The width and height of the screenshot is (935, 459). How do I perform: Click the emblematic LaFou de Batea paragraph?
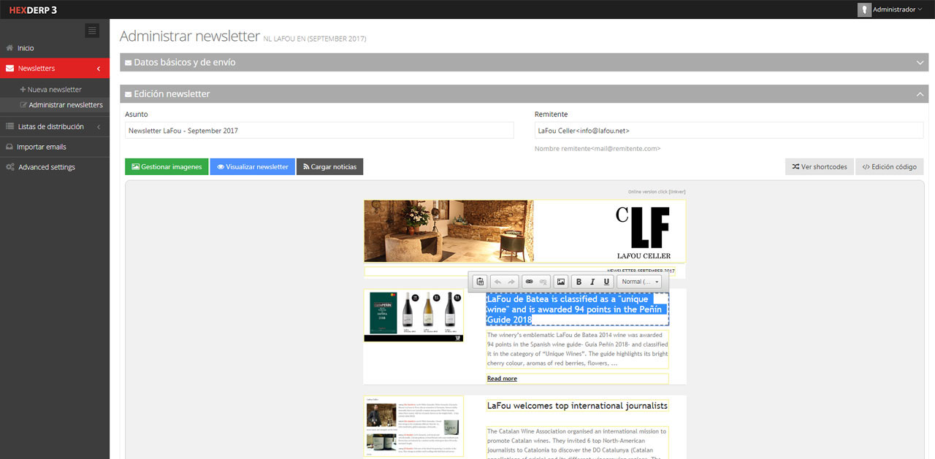[x=577, y=349]
